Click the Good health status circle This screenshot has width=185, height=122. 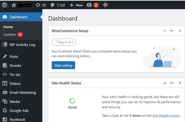pyautogui.click(x=72, y=101)
